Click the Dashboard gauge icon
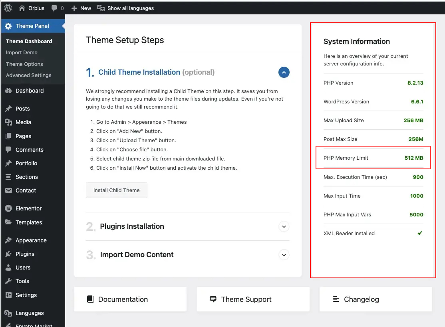The image size is (445, 327). point(8,91)
